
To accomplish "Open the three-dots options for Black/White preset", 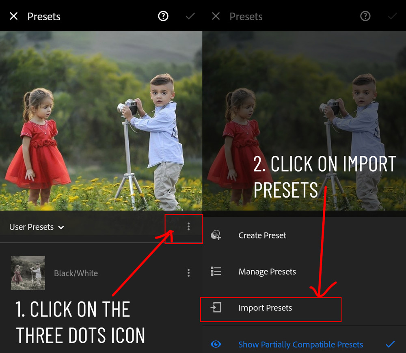I will tap(188, 273).
